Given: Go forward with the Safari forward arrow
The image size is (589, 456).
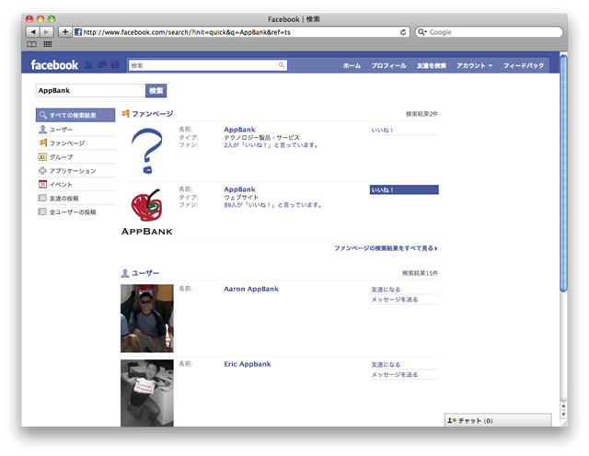Looking at the screenshot, I should click(46, 32).
